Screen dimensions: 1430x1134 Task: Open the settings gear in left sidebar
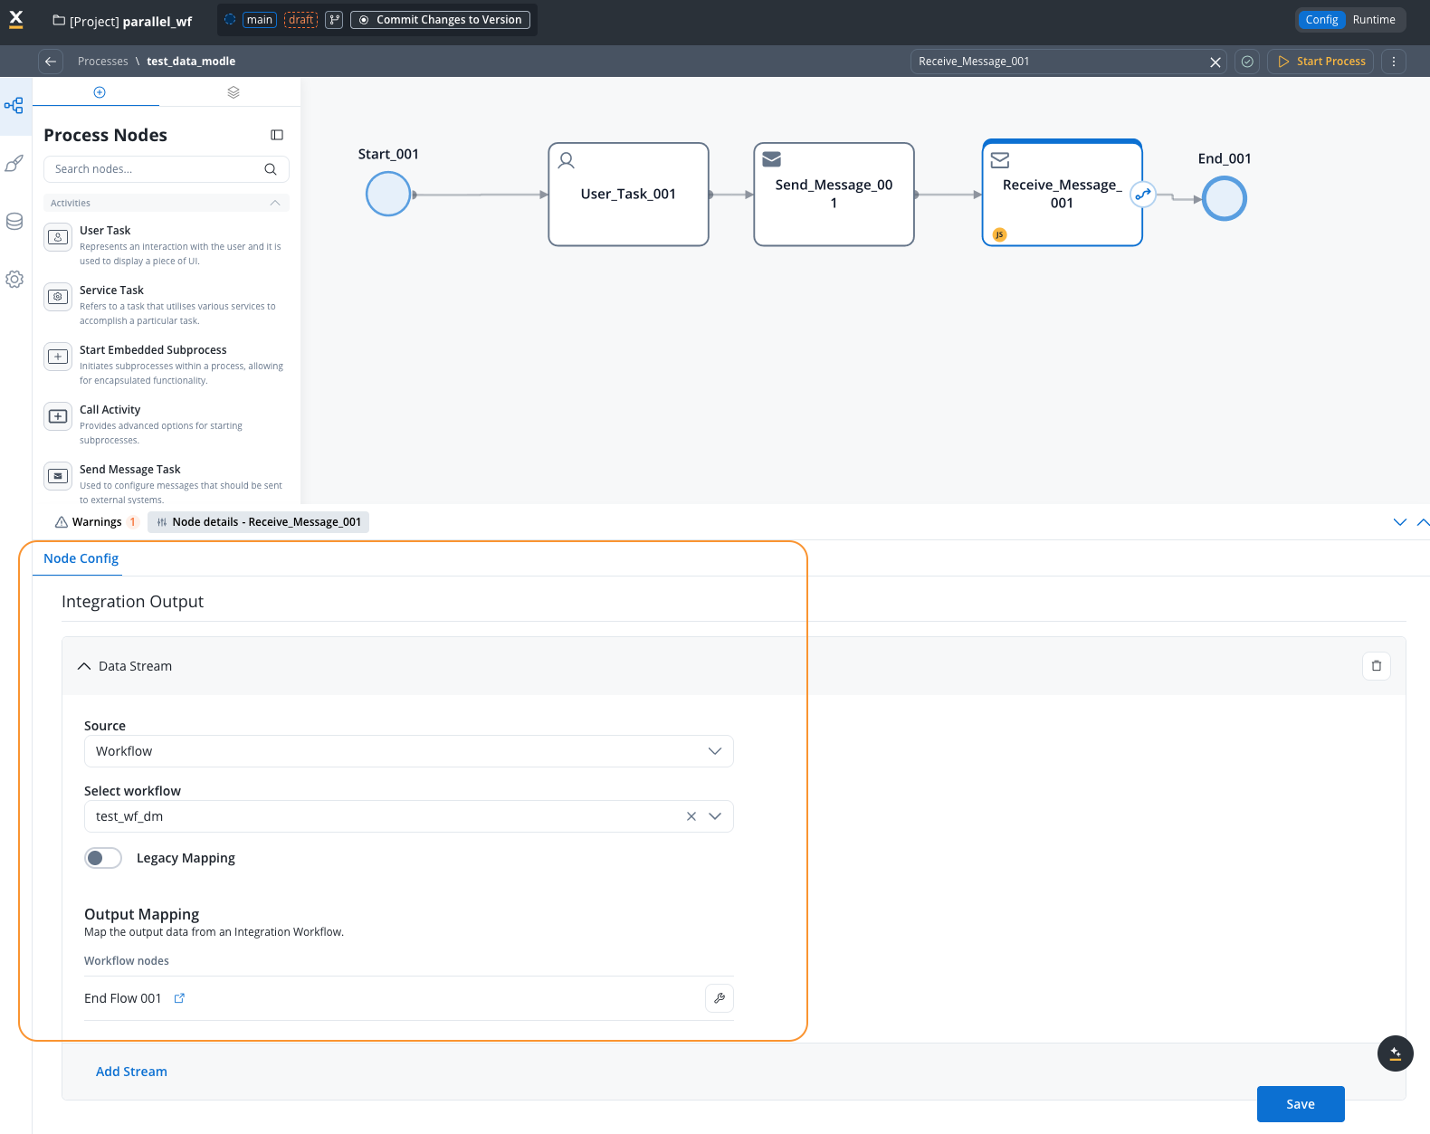(14, 280)
